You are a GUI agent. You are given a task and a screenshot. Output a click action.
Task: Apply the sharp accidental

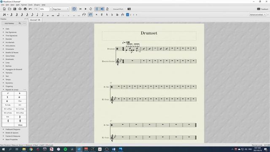(x=102, y=15)
